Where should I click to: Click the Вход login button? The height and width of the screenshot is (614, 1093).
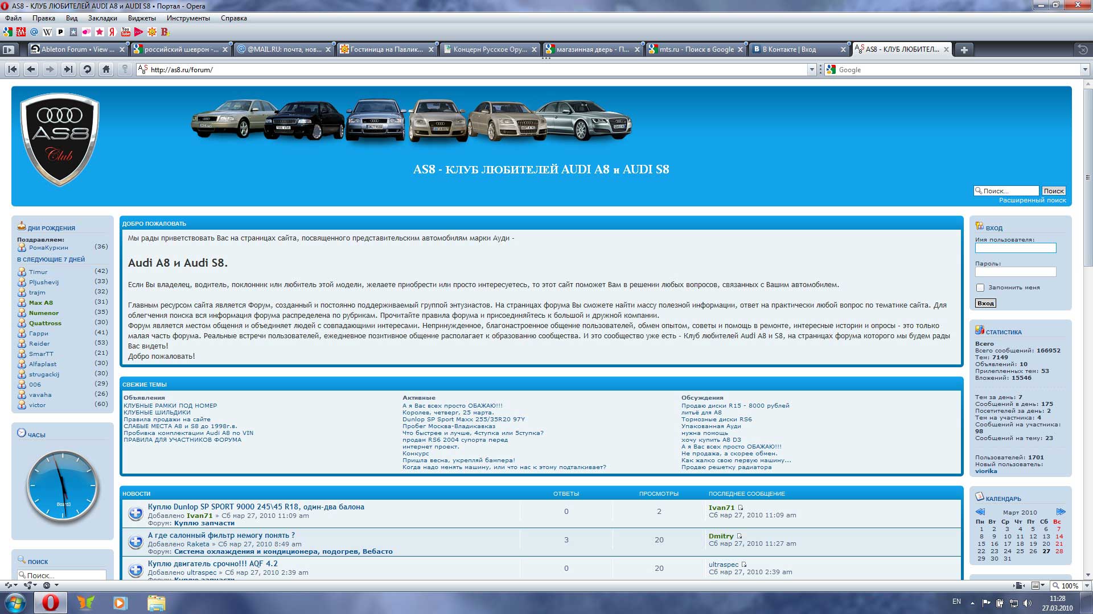(x=985, y=303)
